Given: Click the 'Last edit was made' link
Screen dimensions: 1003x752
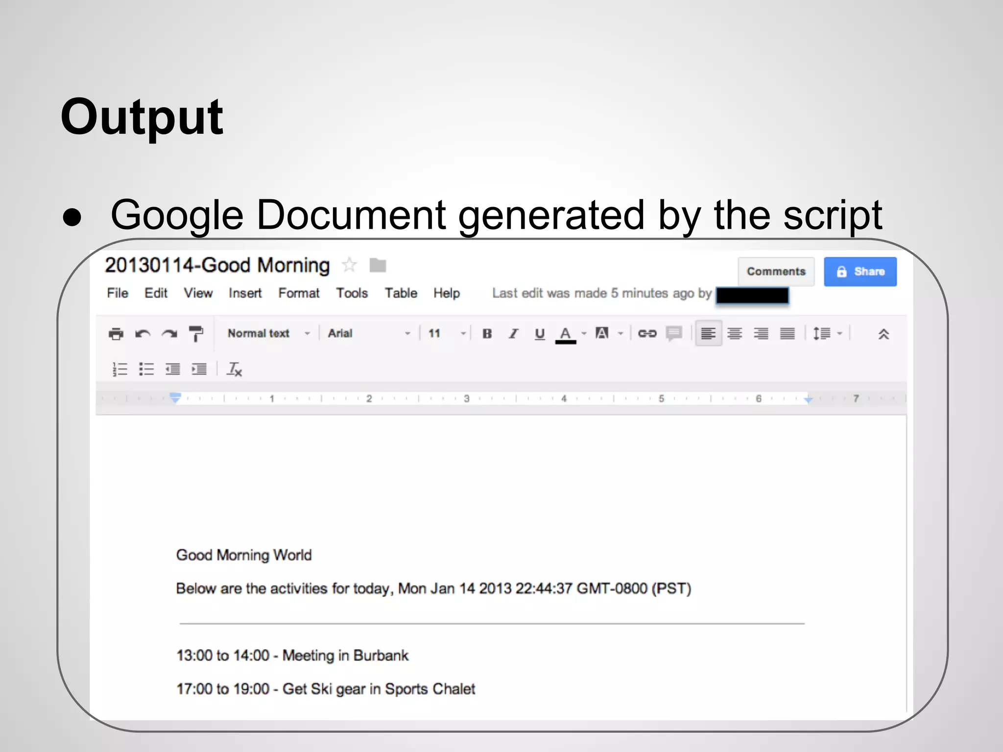Looking at the screenshot, I should point(602,293).
